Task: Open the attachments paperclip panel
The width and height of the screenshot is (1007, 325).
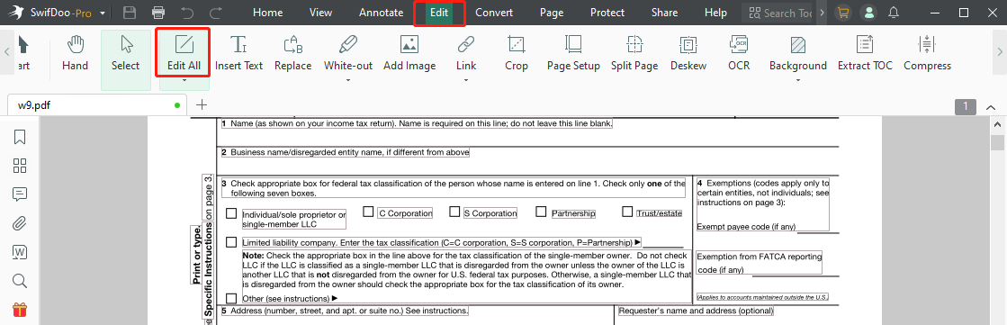Action: pyautogui.click(x=20, y=223)
